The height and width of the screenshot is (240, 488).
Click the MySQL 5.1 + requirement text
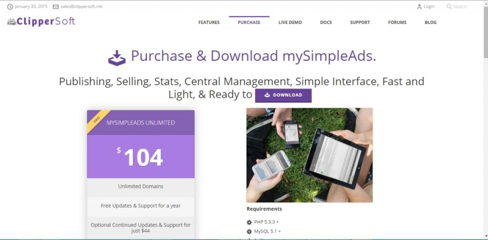pos(267,231)
